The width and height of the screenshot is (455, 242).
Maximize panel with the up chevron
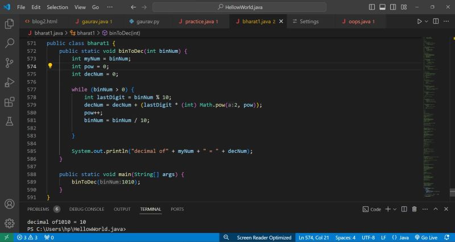[x=436, y=209]
